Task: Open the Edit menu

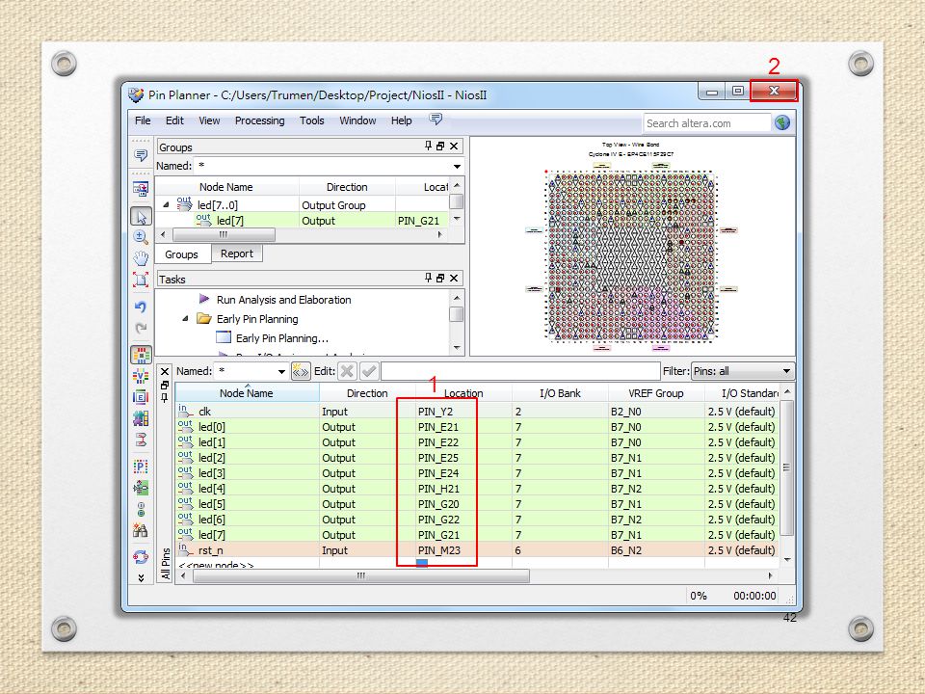Action: point(174,120)
